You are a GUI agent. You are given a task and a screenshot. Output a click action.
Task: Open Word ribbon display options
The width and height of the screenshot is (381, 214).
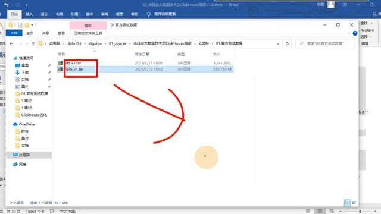pos(345,4)
